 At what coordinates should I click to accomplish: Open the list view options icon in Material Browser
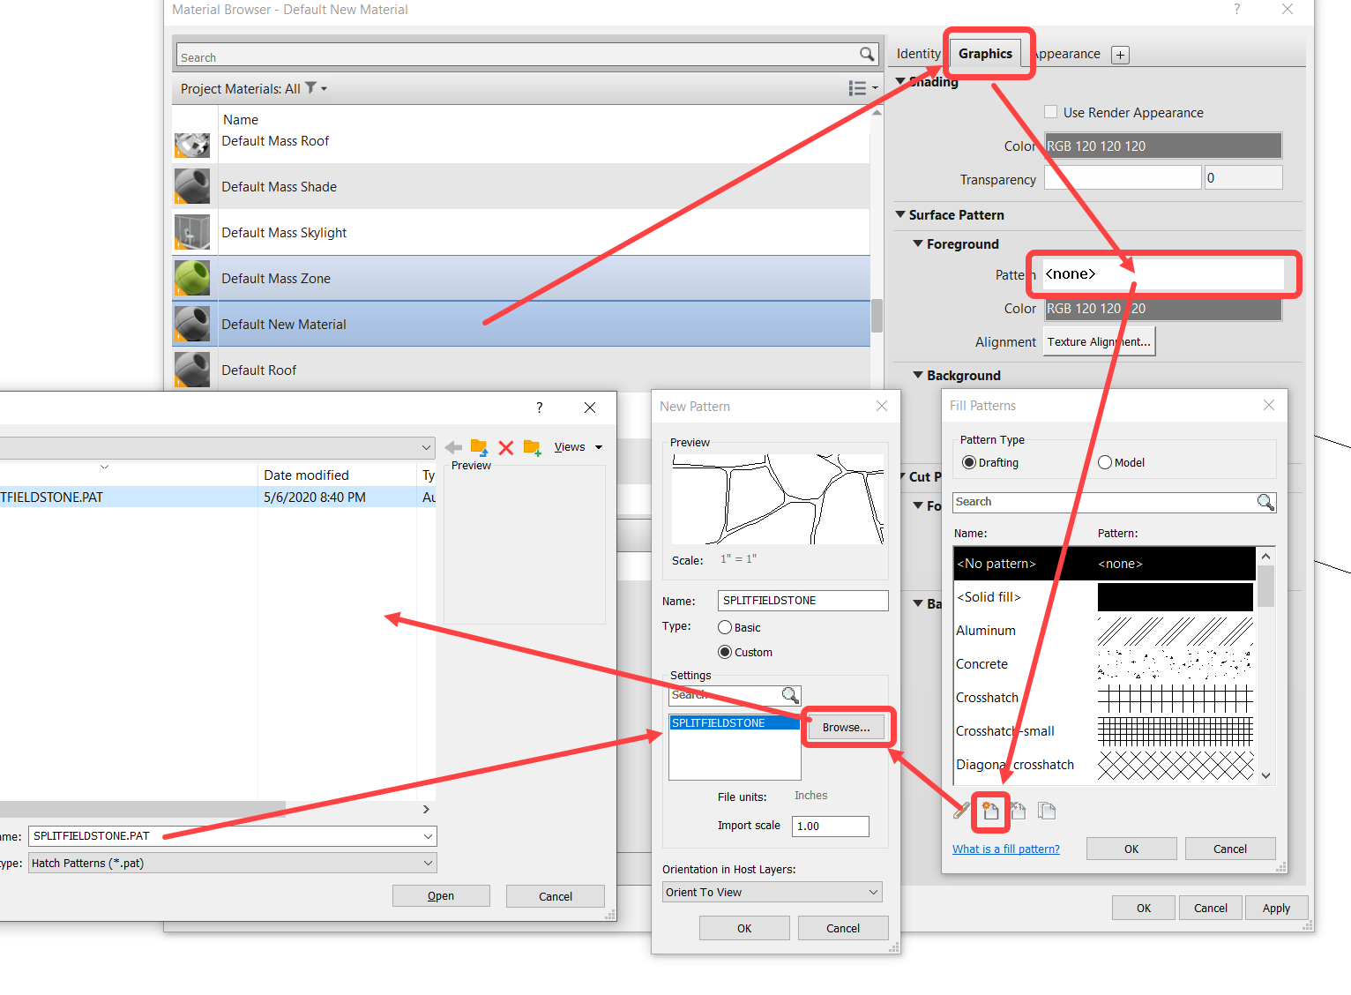click(x=856, y=88)
